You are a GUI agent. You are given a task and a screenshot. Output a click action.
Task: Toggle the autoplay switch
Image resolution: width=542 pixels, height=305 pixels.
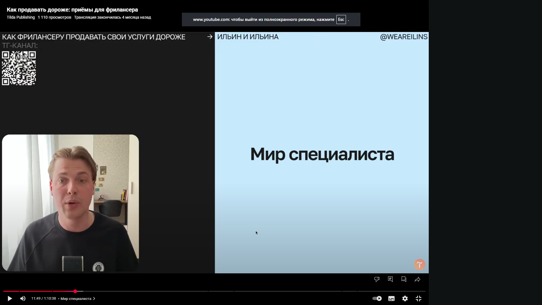(377, 298)
